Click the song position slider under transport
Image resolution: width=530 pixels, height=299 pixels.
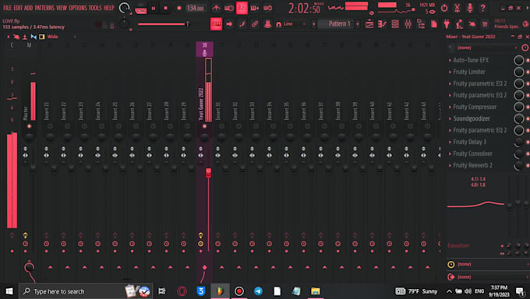point(164,24)
